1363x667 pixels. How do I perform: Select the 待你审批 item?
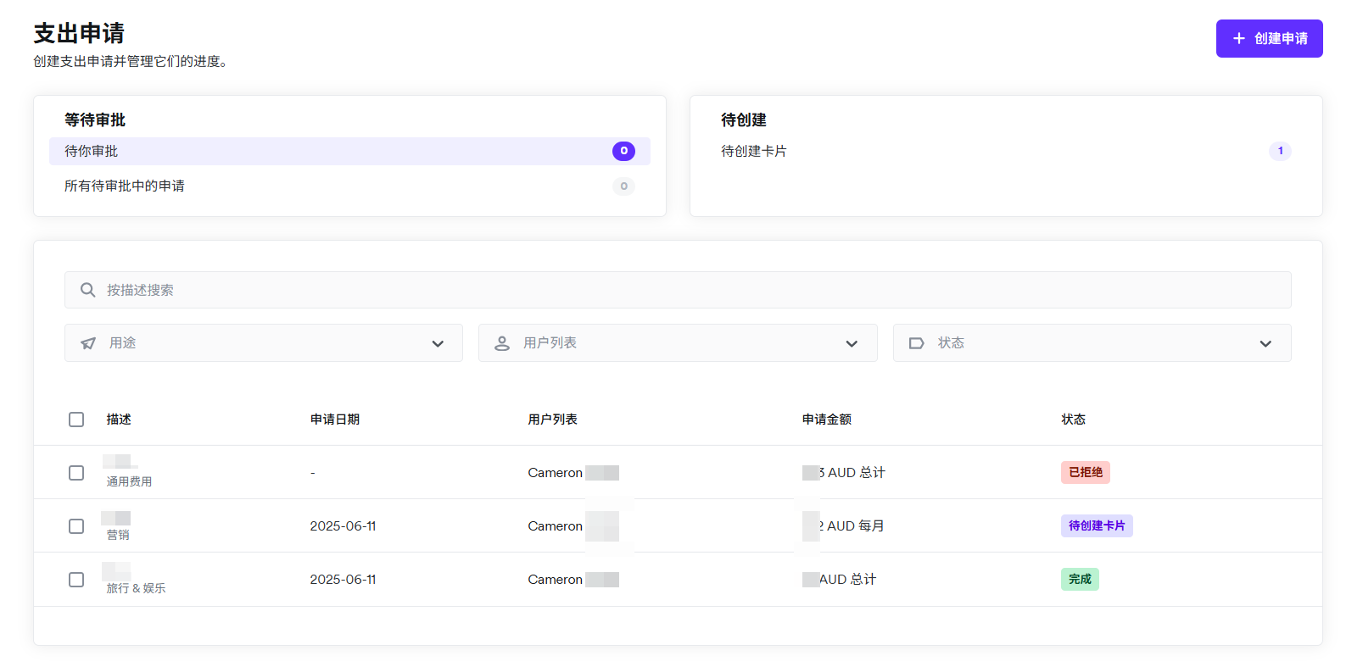(349, 151)
